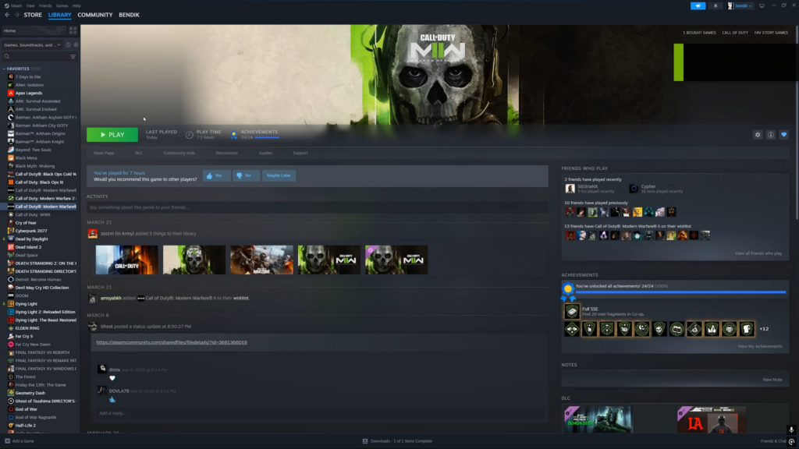This screenshot has height=449, width=799.
Task: Switch library to grid collections view icon
Action: coord(73,30)
